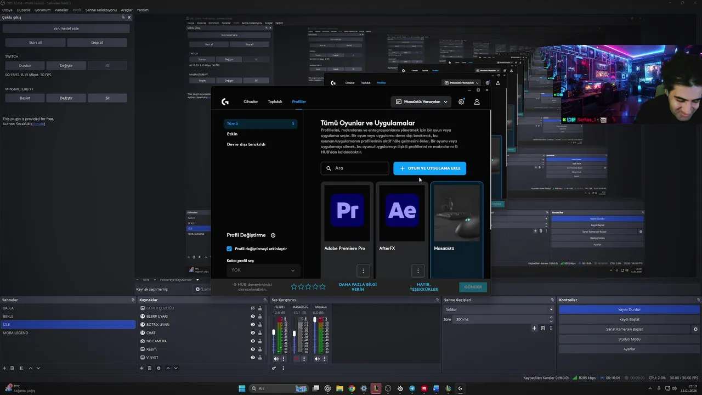The image size is (702, 395).
Task: Increase transition duration with stepper
Action: click(551, 318)
